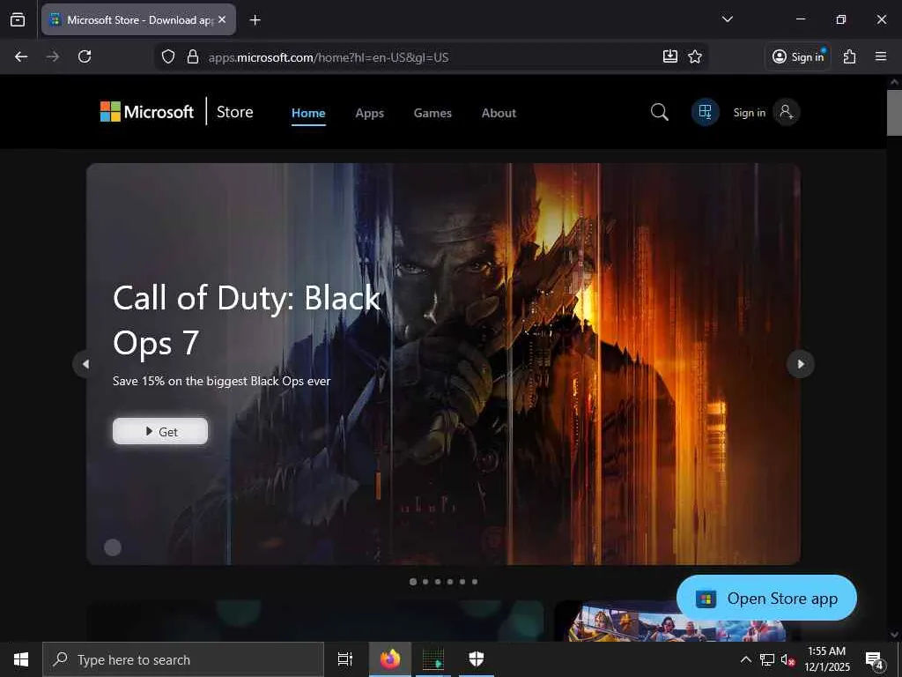Open a new tab with the plus icon
Viewport: 902px width, 677px height.
click(x=255, y=20)
